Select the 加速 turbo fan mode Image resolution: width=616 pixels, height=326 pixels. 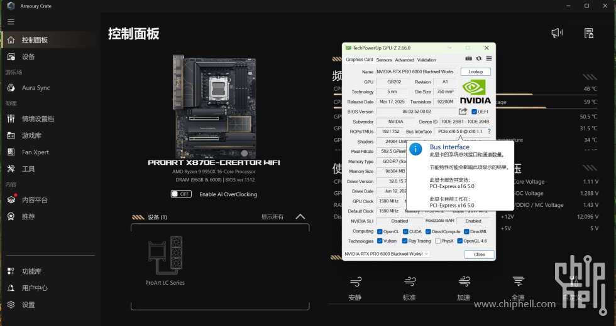pyautogui.click(x=464, y=288)
